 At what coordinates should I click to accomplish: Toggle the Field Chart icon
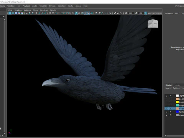point(62,13)
